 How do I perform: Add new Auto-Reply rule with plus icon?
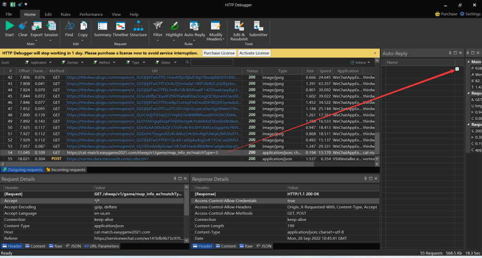pos(457,70)
